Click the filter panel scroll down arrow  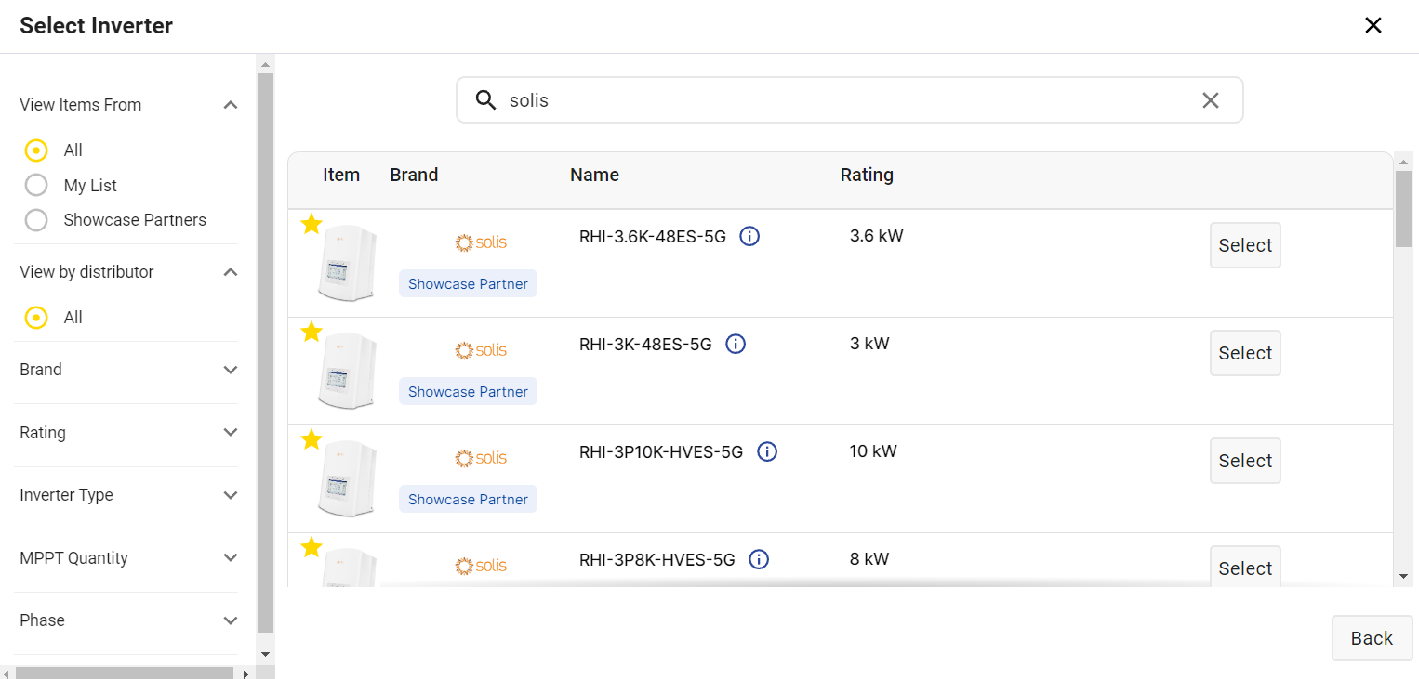coord(265,654)
